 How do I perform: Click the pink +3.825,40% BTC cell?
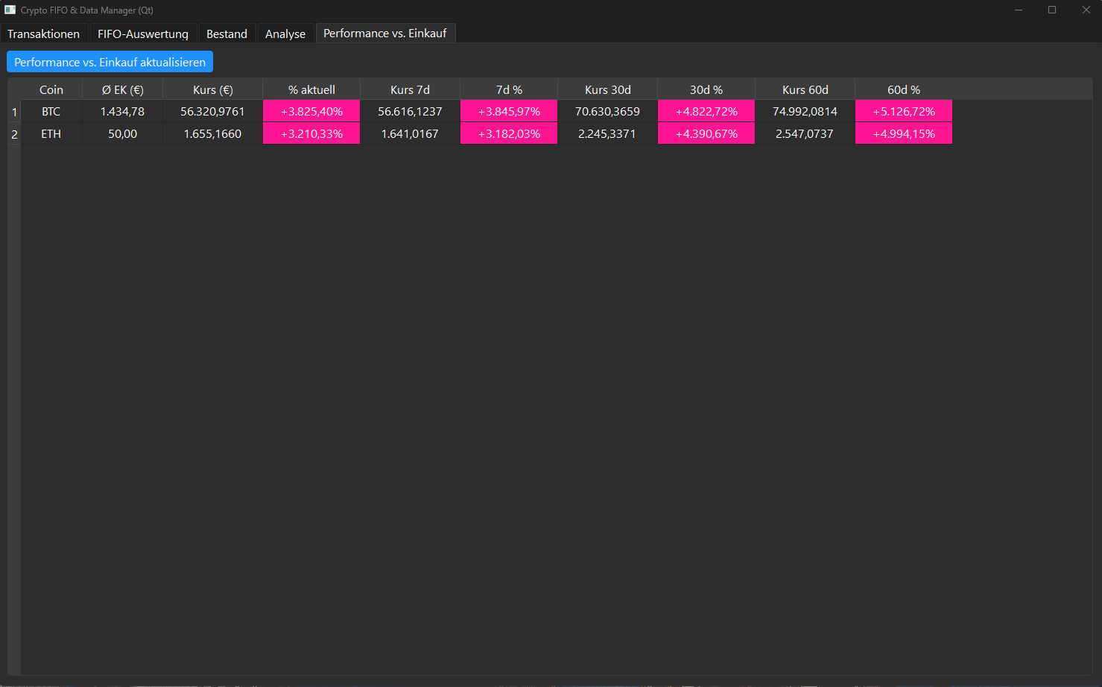pyautogui.click(x=311, y=112)
